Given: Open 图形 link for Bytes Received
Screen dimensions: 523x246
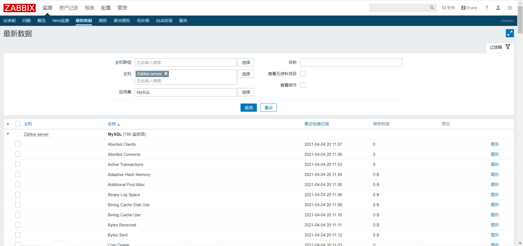Looking at the screenshot, I should pos(495,225).
